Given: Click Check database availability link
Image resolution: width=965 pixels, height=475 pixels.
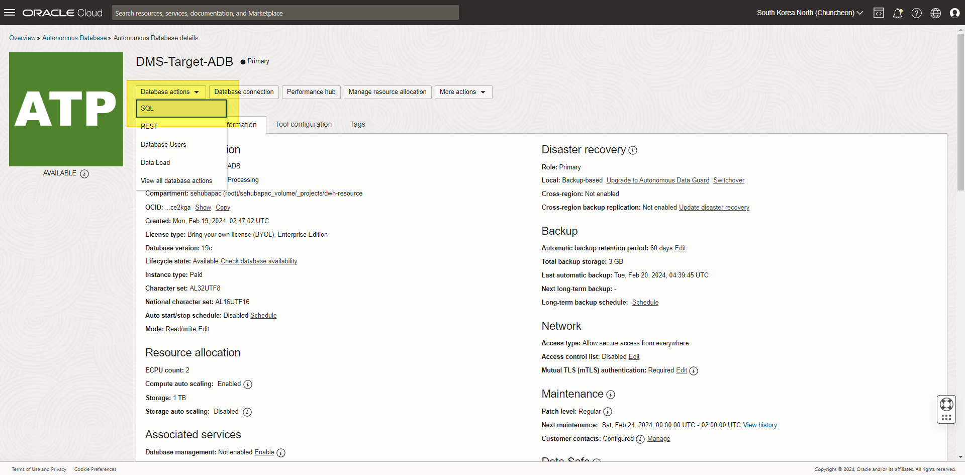Looking at the screenshot, I should point(259,261).
